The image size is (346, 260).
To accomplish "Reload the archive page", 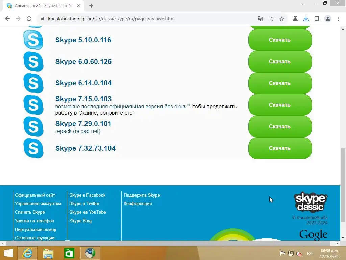I will (x=29, y=19).
